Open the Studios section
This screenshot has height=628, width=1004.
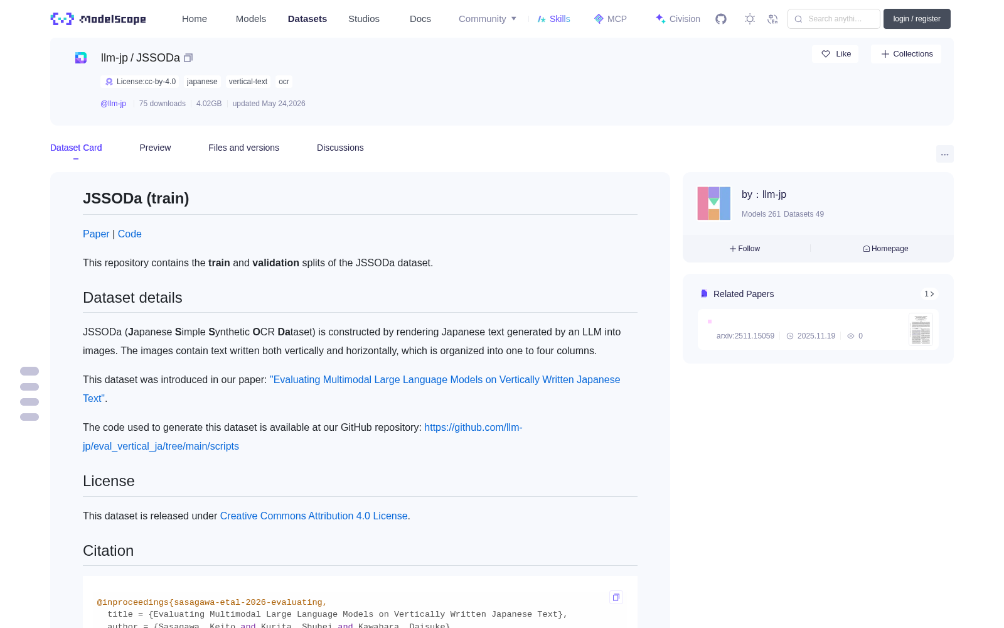click(364, 19)
